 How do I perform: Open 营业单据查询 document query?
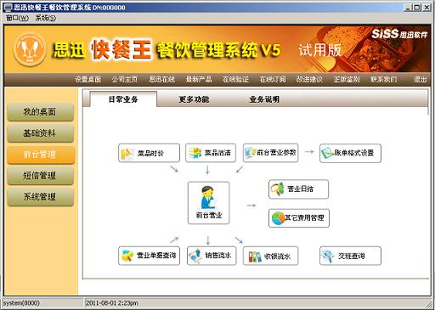[x=149, y=256]
